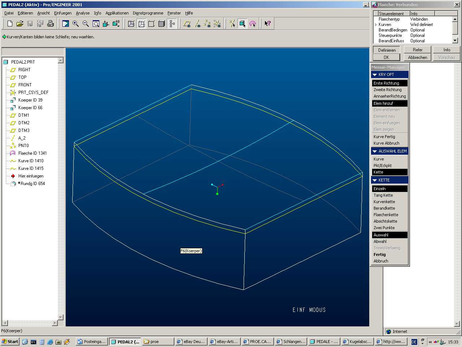The height and width of the screenshot is (347, 462).
Task: Open the Einfuegen menu
Action: pos(63,13)
